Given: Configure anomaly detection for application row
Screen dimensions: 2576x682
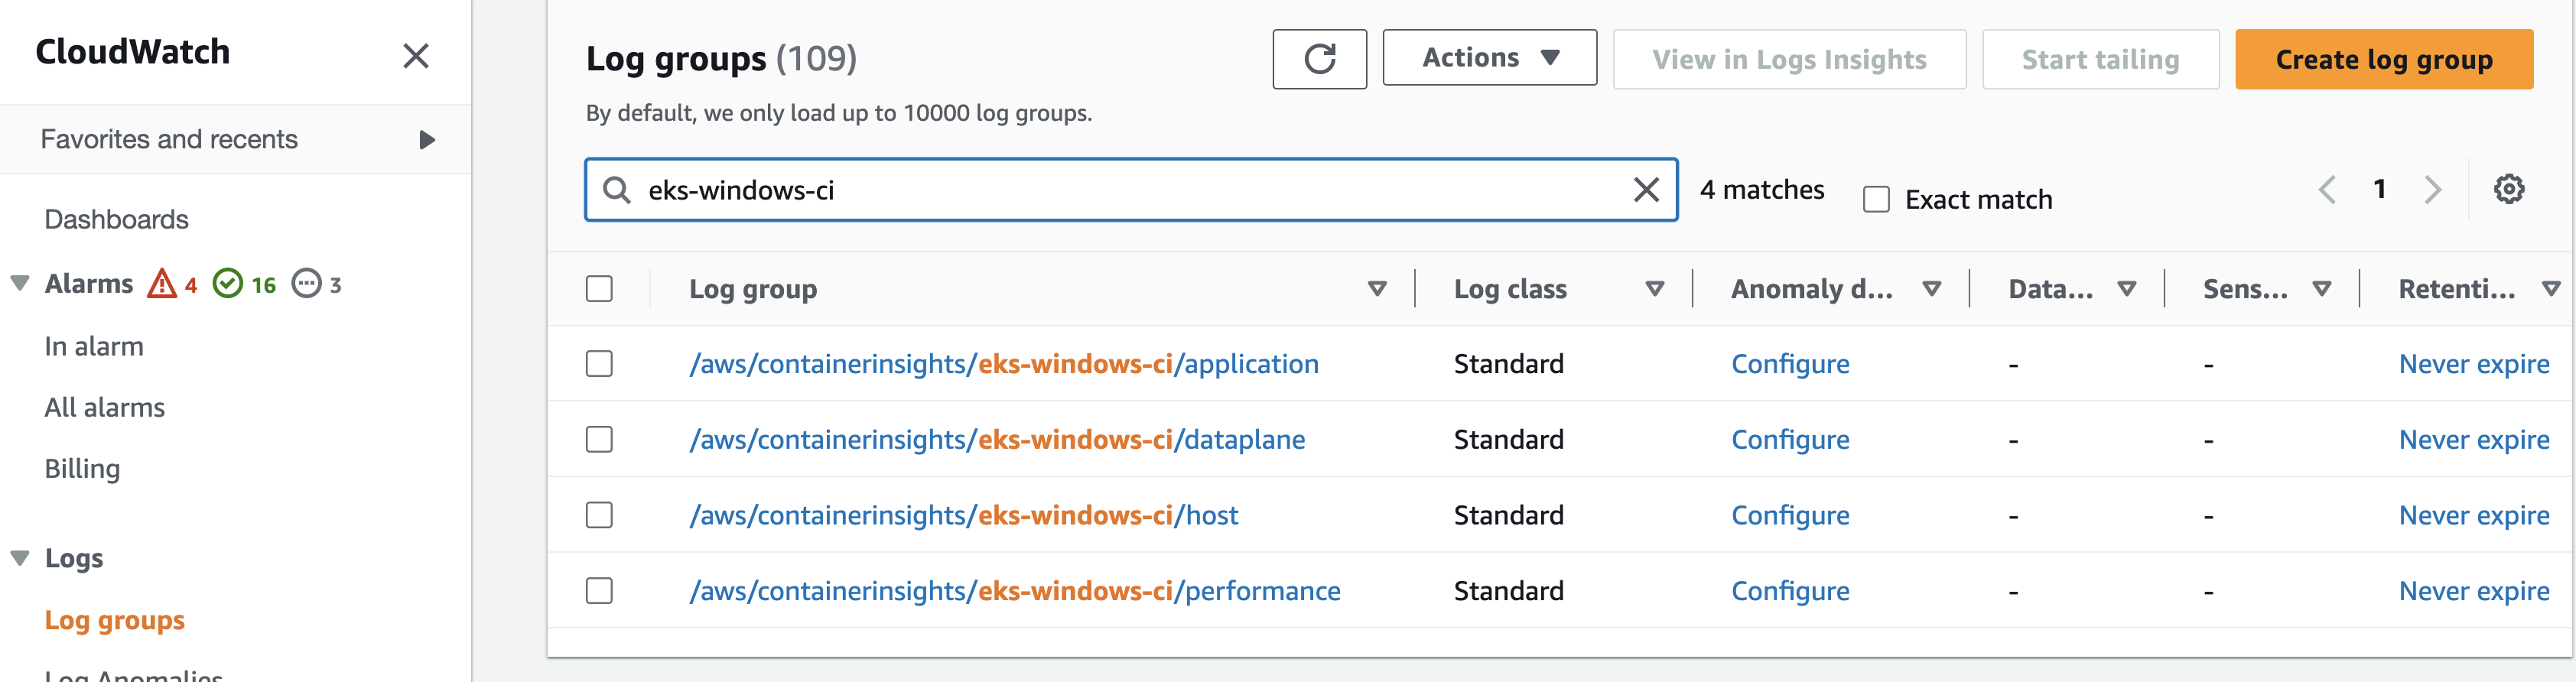Looking at the screenshot, I should (1790, 364).
